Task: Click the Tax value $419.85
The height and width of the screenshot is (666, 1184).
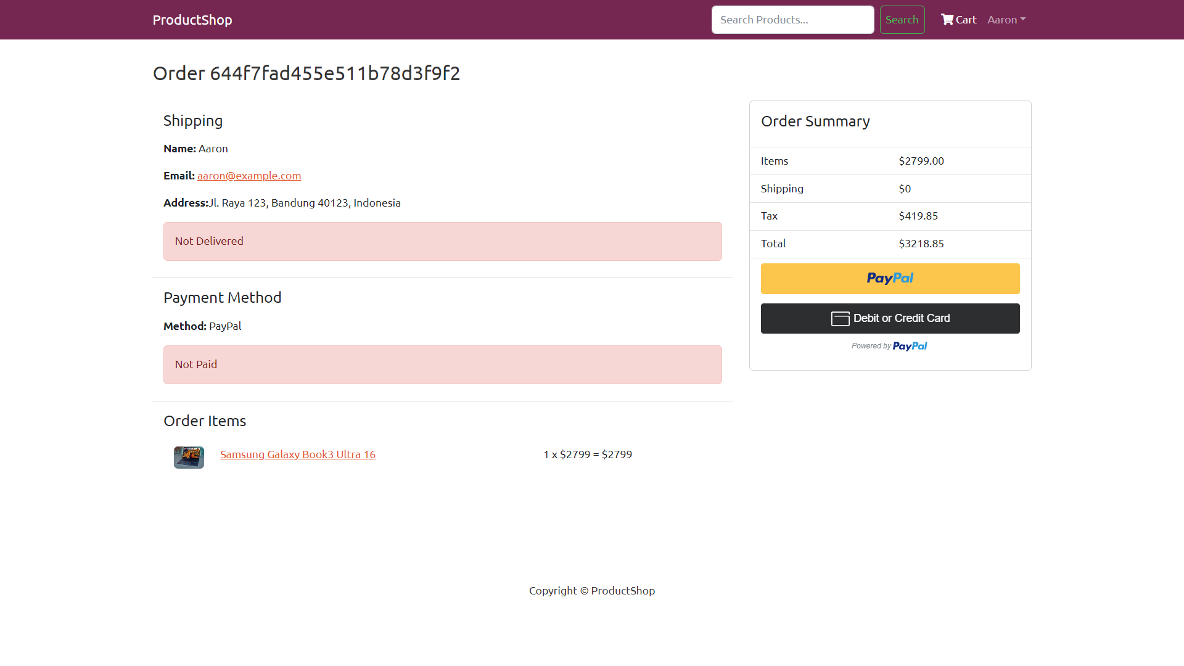Action: pyautogui.click(x=918, y=216)
